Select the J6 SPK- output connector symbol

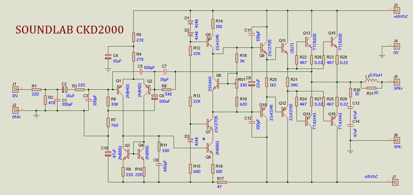397,140
